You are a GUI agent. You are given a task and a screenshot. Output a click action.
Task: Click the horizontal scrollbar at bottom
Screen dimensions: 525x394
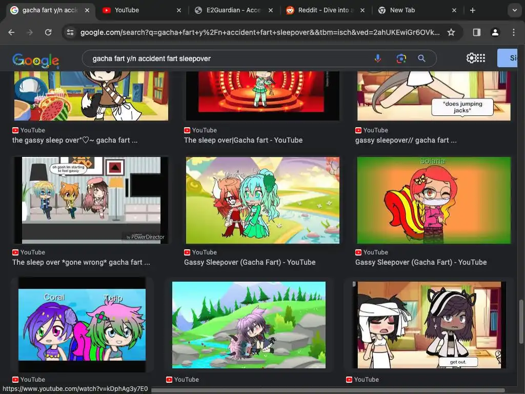click(x=328, y=390)
